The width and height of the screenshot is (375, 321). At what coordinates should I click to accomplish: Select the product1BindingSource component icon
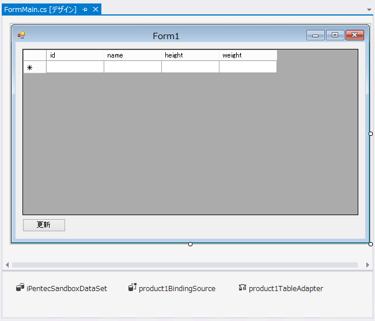[x=132, y=287]
